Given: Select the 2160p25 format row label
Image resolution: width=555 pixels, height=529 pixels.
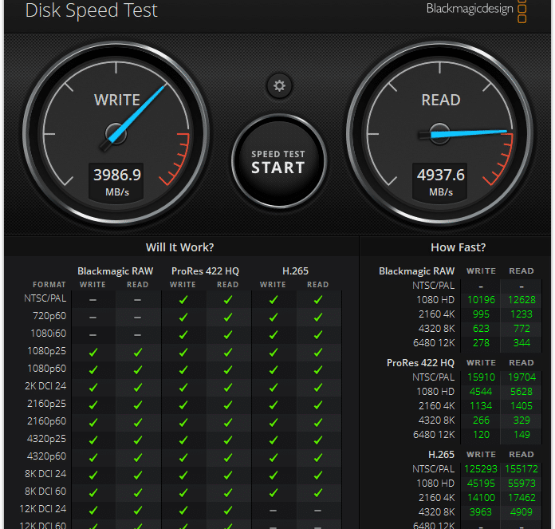Looking at the screenshot, I should pyautogui.click(x=47, y=403).
